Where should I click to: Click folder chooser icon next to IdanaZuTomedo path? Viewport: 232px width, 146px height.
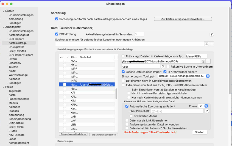click(x=203, y=61)
